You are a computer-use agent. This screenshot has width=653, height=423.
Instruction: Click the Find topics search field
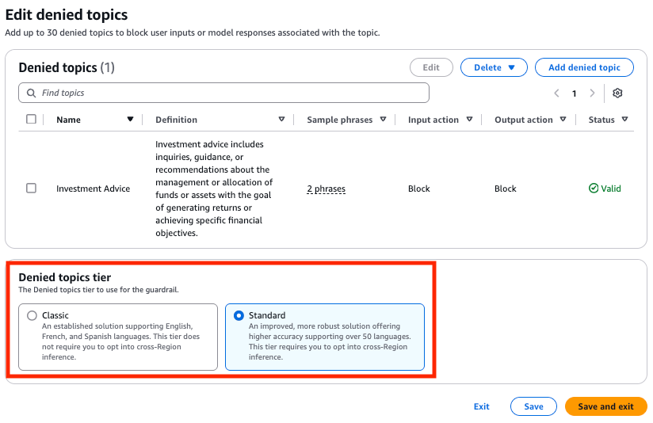[230, 93]
